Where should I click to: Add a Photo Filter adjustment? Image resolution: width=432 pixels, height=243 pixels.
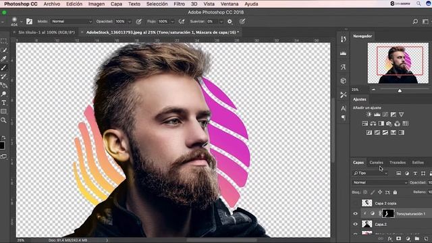[389, 124]
